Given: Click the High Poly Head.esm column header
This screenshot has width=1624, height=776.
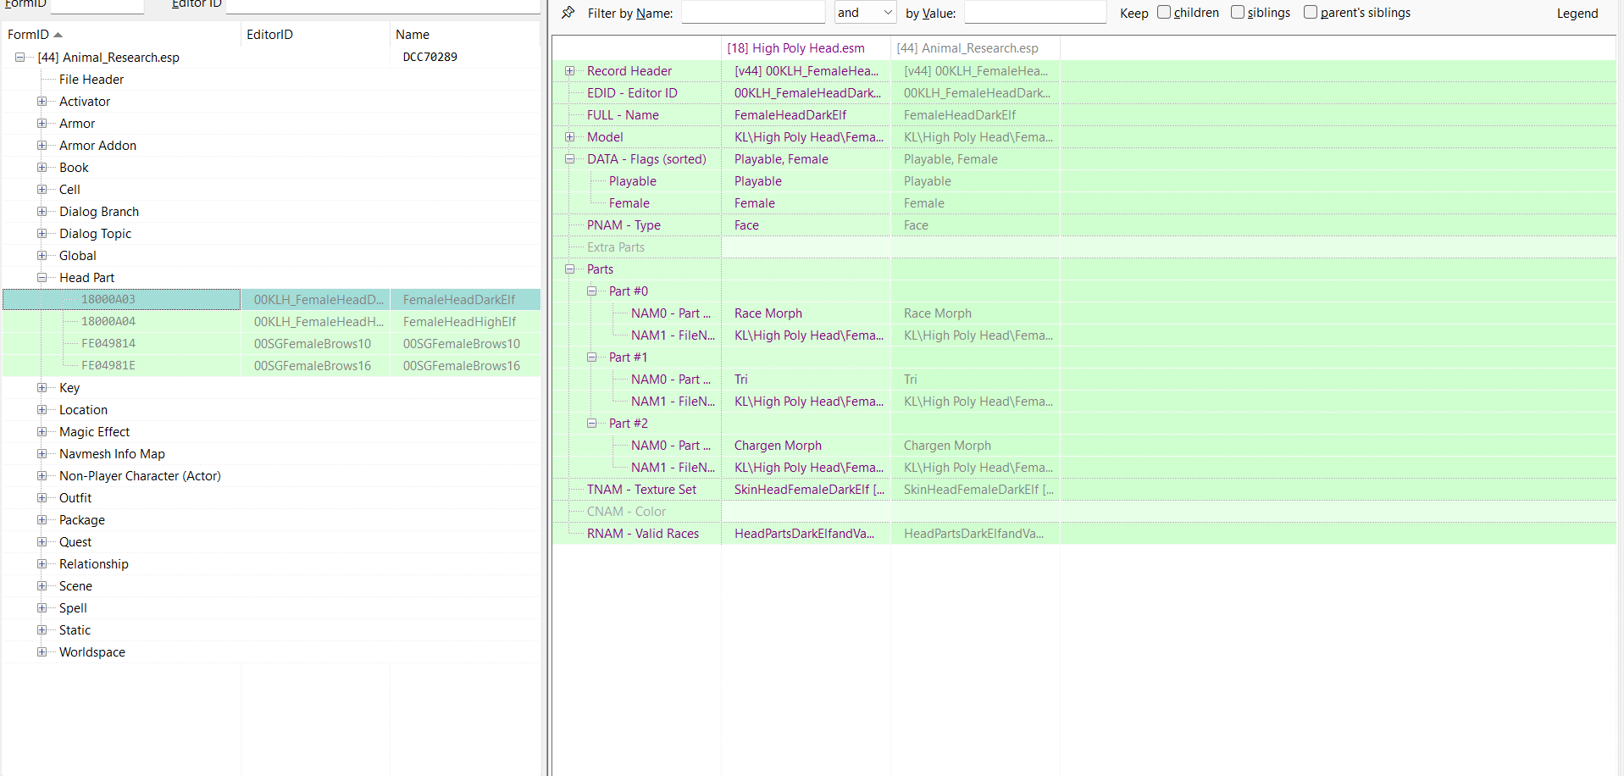Looking at the screenshot, I should 806,48.
